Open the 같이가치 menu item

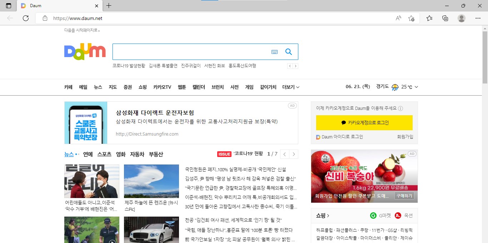click(268, 87)
